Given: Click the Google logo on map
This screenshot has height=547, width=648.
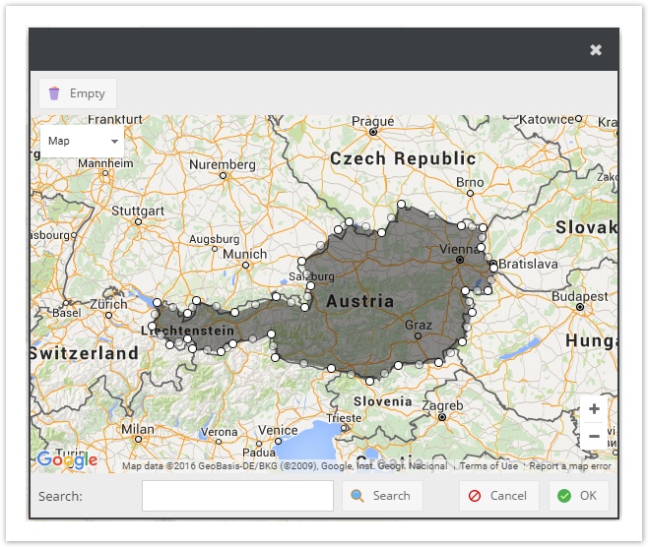Looking at the screenshot, I should pyautogui.click(x=67, y=459).
